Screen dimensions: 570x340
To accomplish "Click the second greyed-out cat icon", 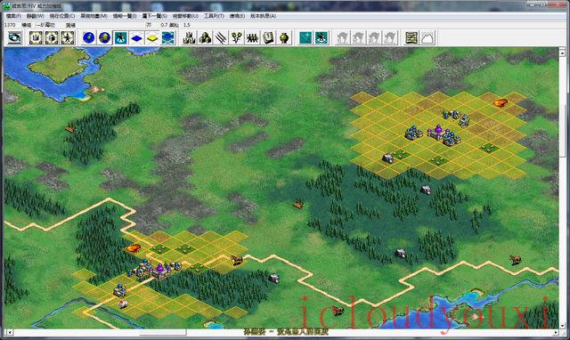I will [x=358, y=37].
